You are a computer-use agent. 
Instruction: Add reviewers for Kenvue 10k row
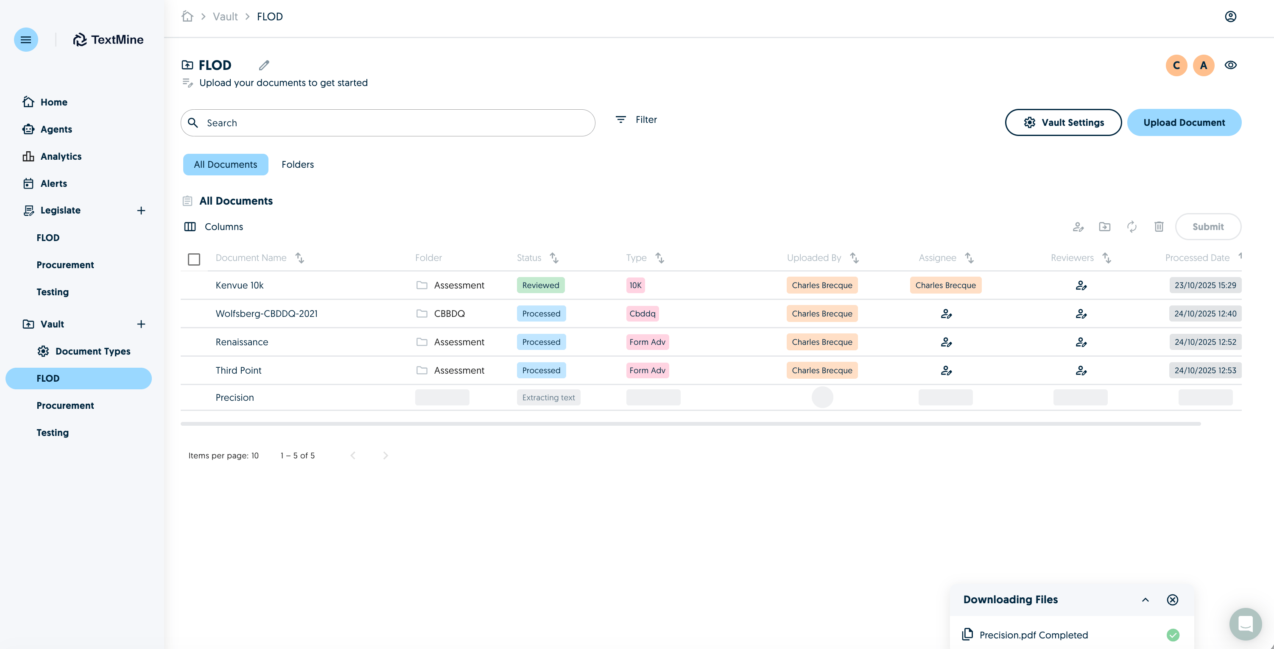coord(1081,286)
